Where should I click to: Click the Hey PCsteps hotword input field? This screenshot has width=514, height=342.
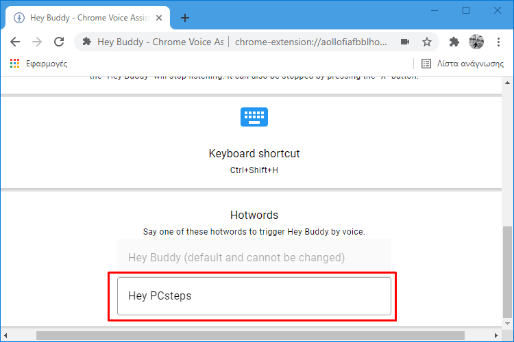coord(254,296)
